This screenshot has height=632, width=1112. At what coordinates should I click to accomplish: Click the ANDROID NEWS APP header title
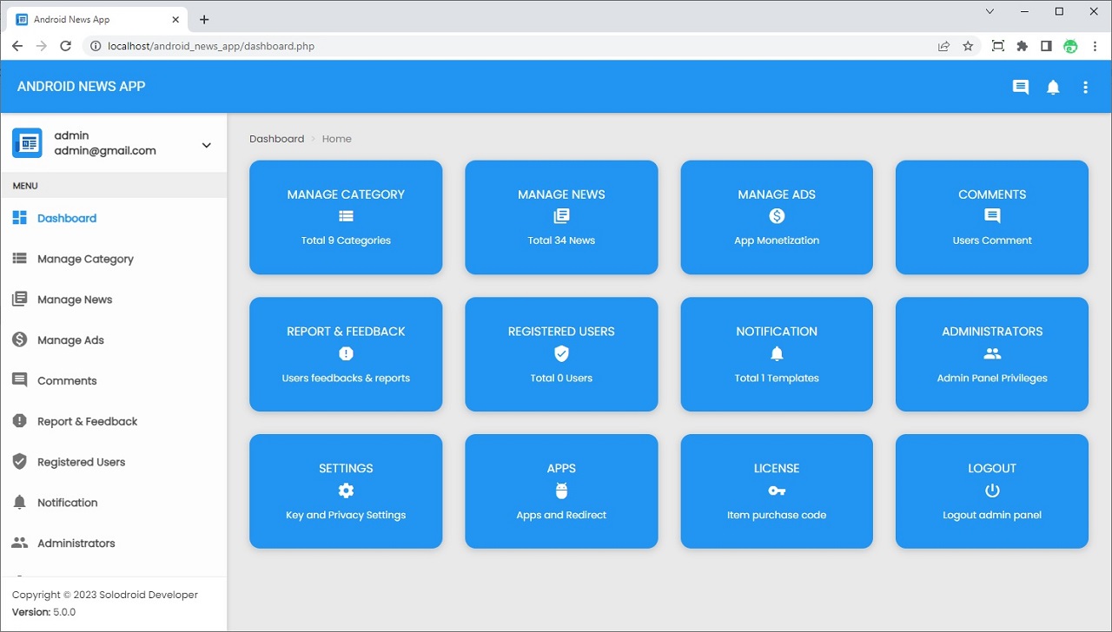pos(82,87)
